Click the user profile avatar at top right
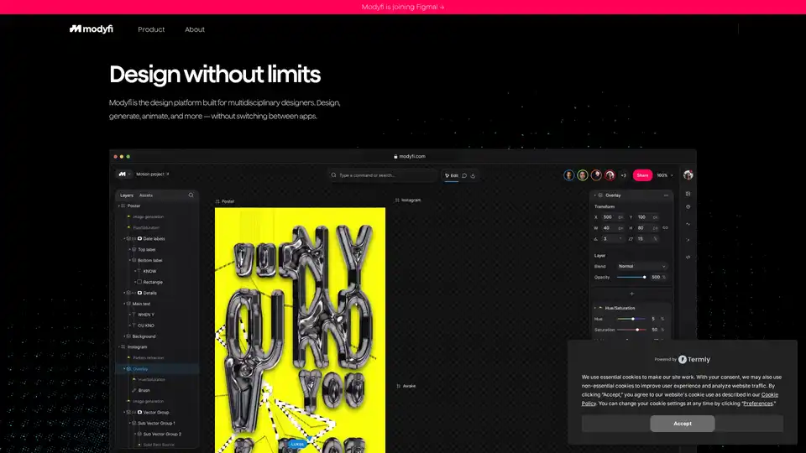 point(688,175)
